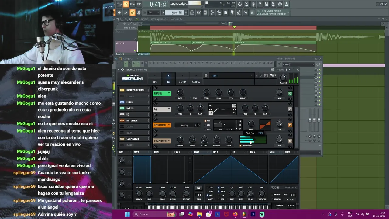Click the speech bubble chat icon
389x219 pixels.
280,4
